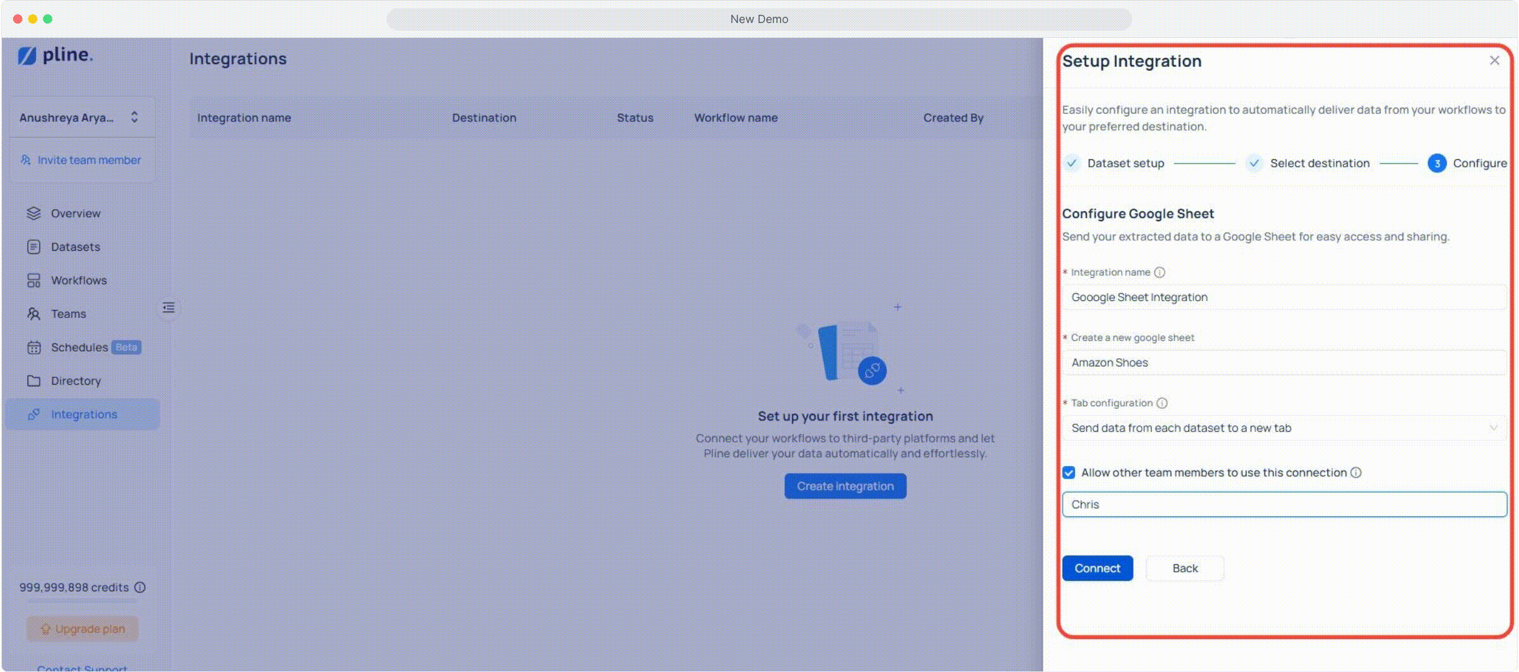Go to Directory in sidebar

[75, 381]
